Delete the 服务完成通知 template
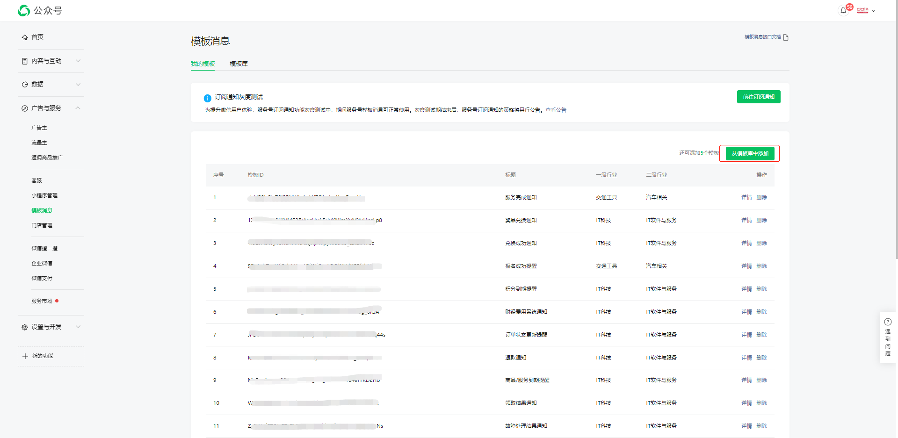Viewport: 898px width, 438px height. click(761, 197)
